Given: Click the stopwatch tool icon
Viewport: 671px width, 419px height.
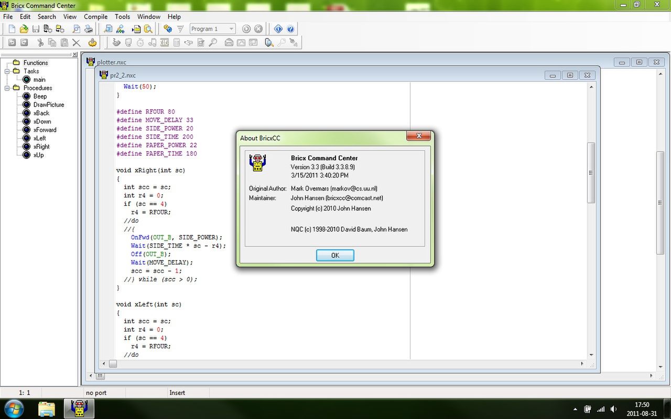Looking at the screenshot, I should tap(140, 42).
